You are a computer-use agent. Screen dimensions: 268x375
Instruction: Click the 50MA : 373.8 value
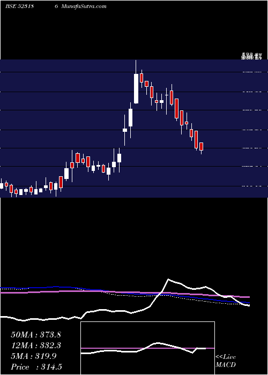coord(36,335)
